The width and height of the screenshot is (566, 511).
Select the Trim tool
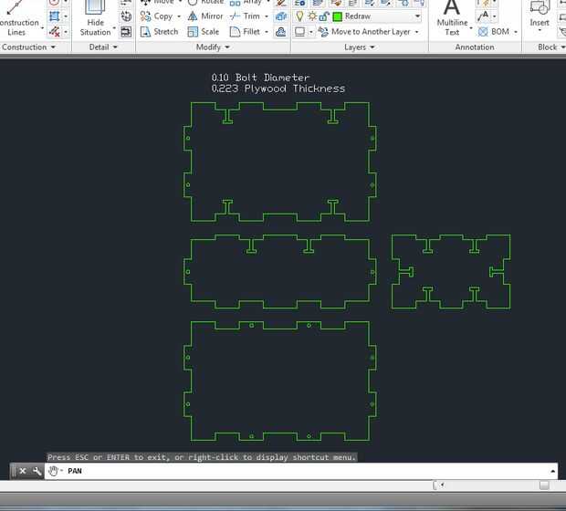click(245, 16)
